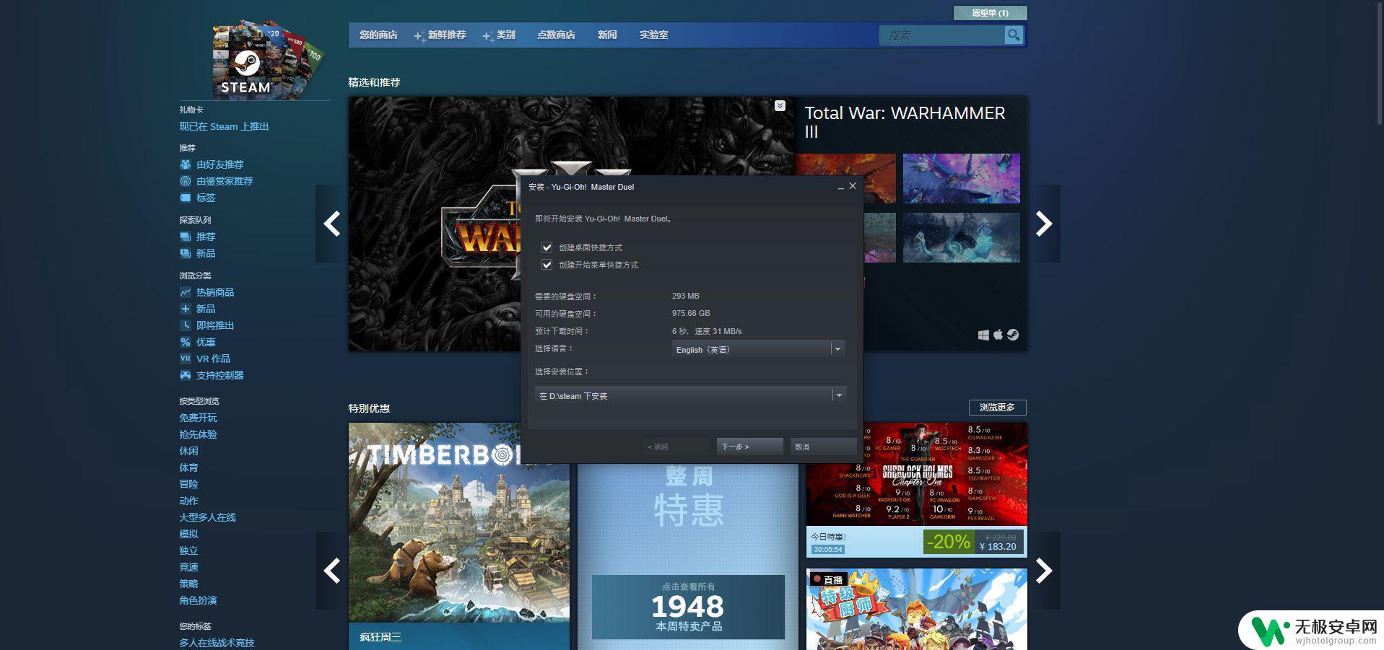
Task: Click the 探索队列 新品 queue icon
Action: coord(186,253)
